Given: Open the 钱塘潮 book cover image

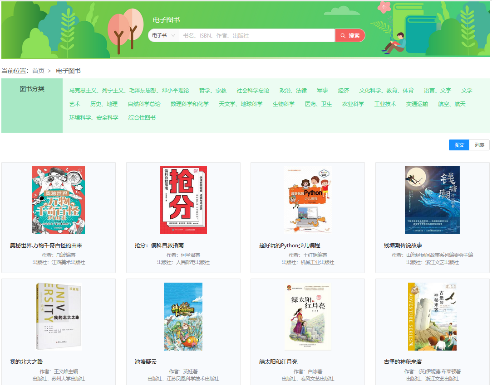Looking at the screenshot, I should pos(432,200).
